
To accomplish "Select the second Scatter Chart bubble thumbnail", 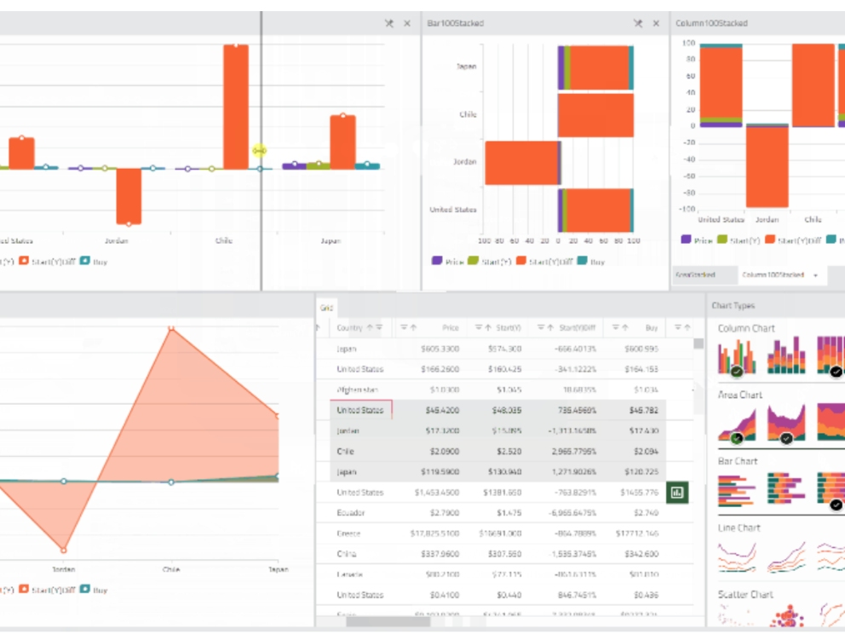I will tap(786, 615).
